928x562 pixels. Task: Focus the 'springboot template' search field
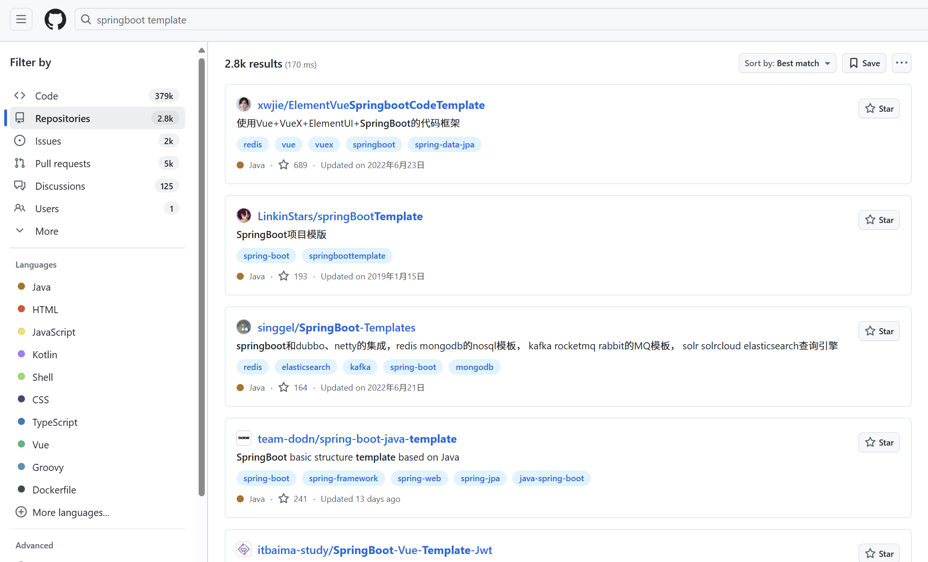(x=502, y=19)
